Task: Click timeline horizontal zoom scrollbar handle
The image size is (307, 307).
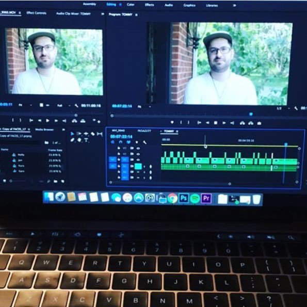Action: pos(230,184)
